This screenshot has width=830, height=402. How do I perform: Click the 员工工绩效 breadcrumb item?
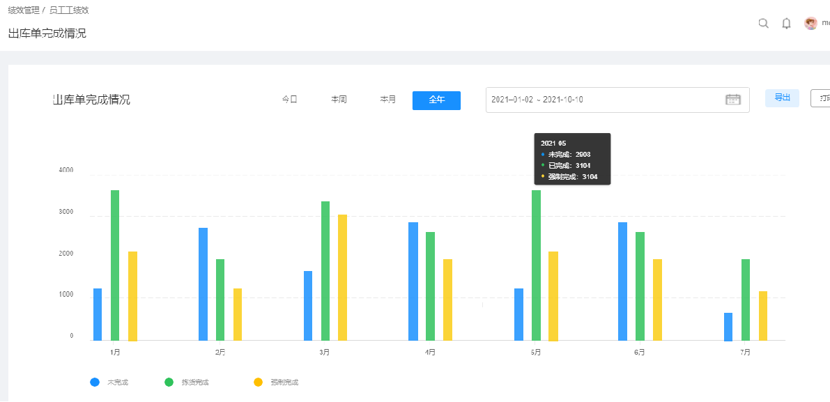pyautogui.click(x=68, y=10)
